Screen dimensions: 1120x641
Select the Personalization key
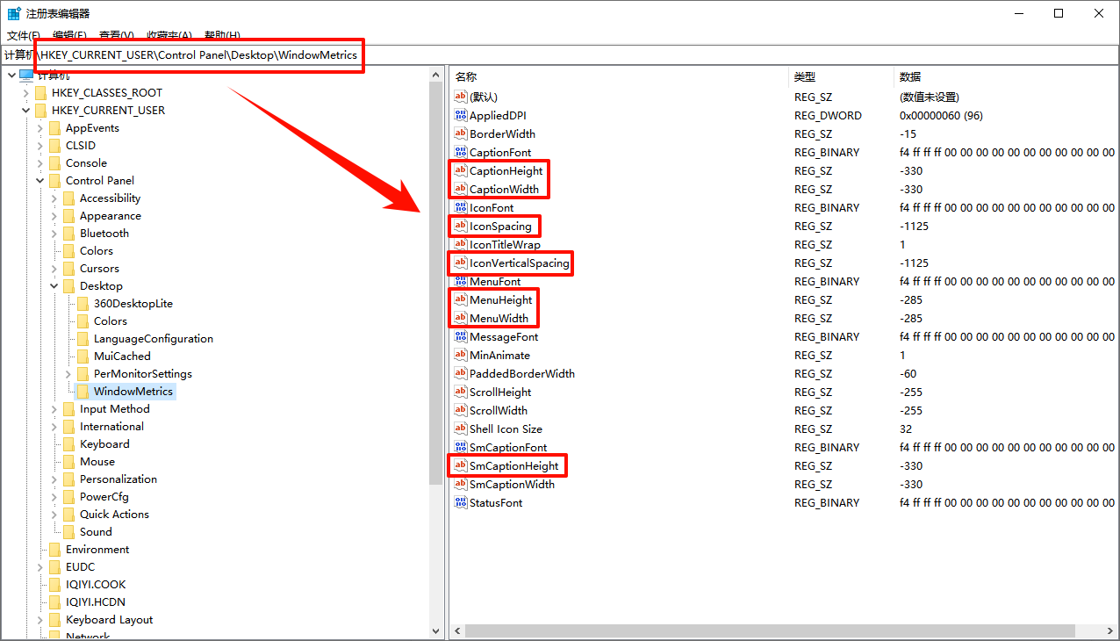click(x=118, y=479)
